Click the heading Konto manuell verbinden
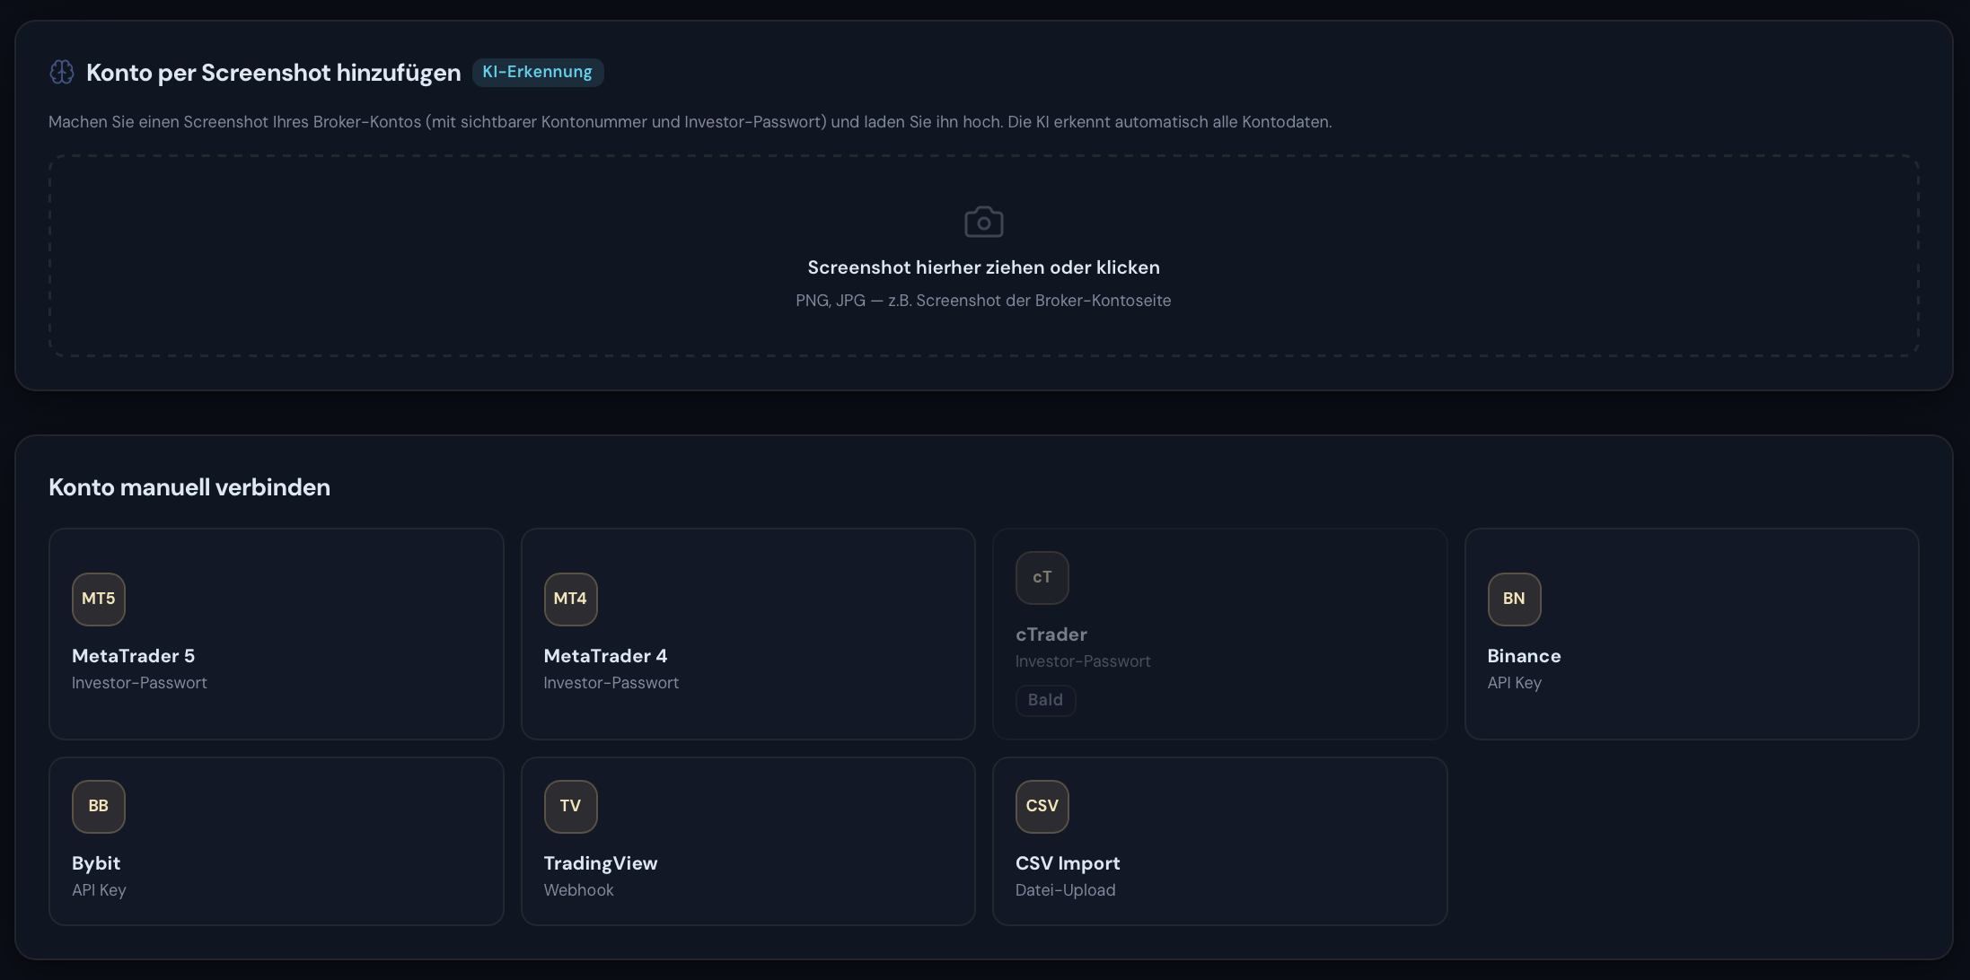 [189, 486]
